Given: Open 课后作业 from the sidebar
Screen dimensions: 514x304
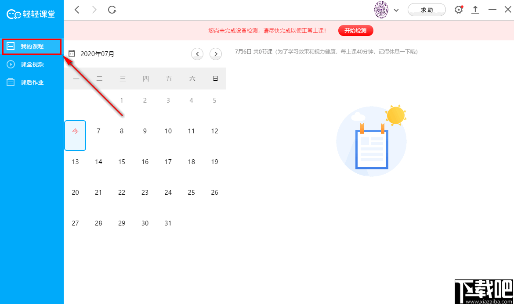Looking at the screenshot, I should (x=31, y=82).
